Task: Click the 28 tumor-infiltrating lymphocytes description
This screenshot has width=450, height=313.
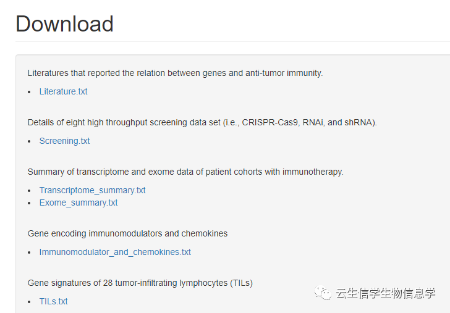Action: tap(140, 283)
